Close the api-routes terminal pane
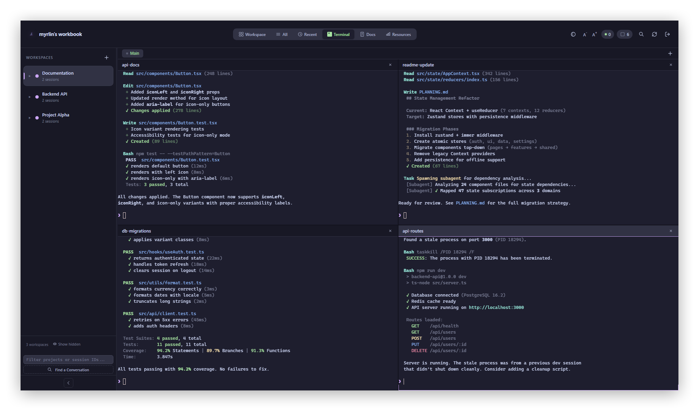 [671, 231]
